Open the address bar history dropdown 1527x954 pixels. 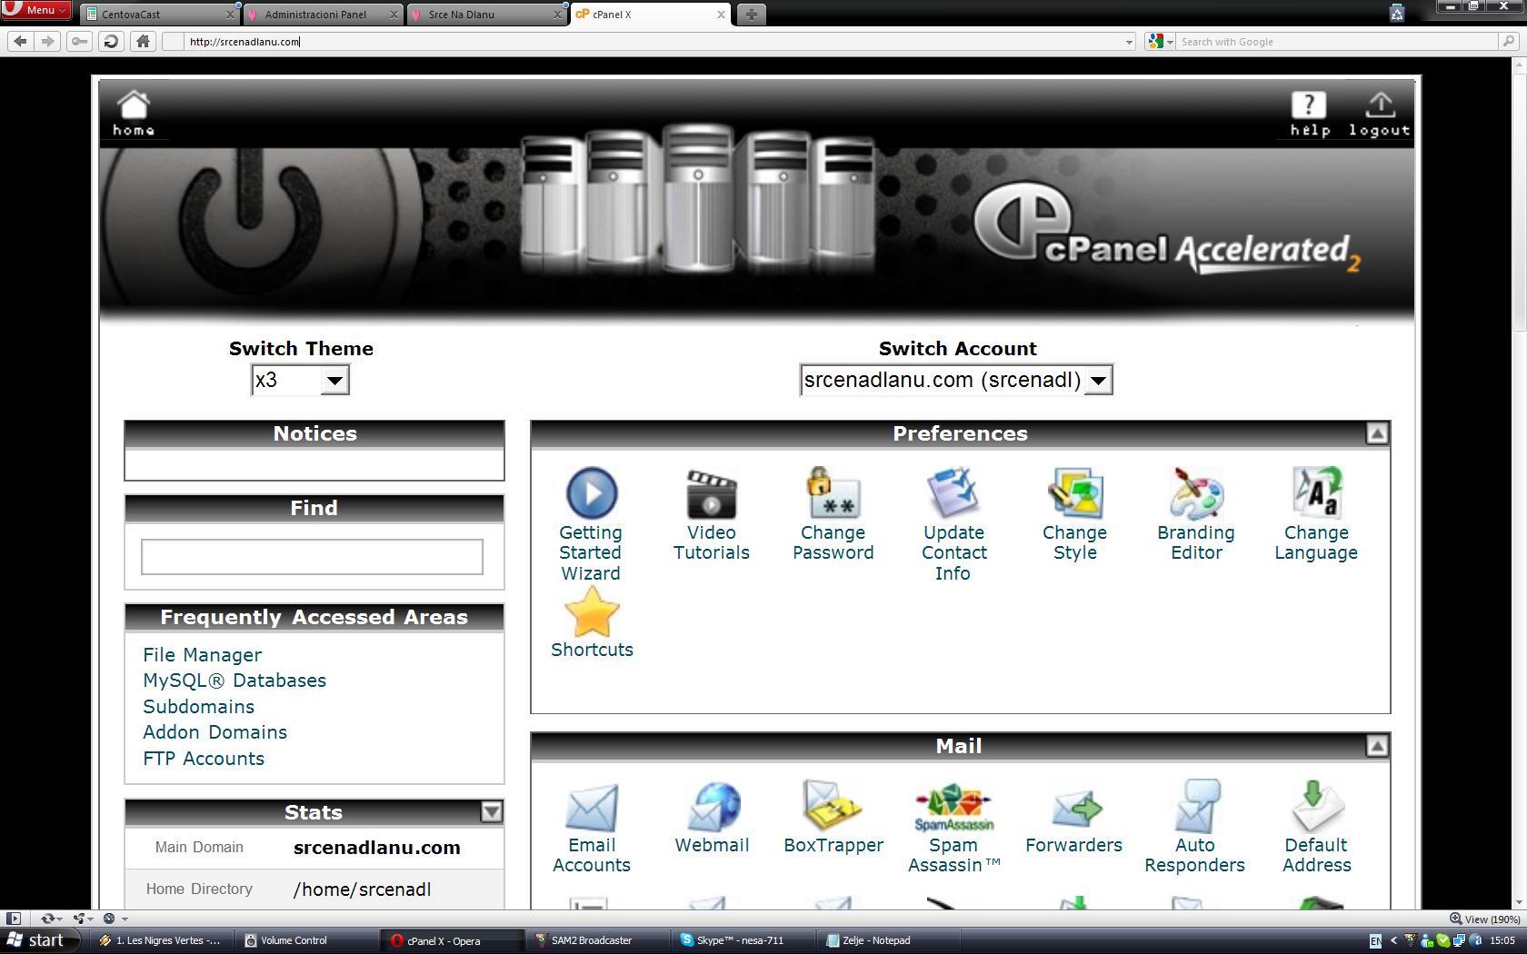point(1129,42)
